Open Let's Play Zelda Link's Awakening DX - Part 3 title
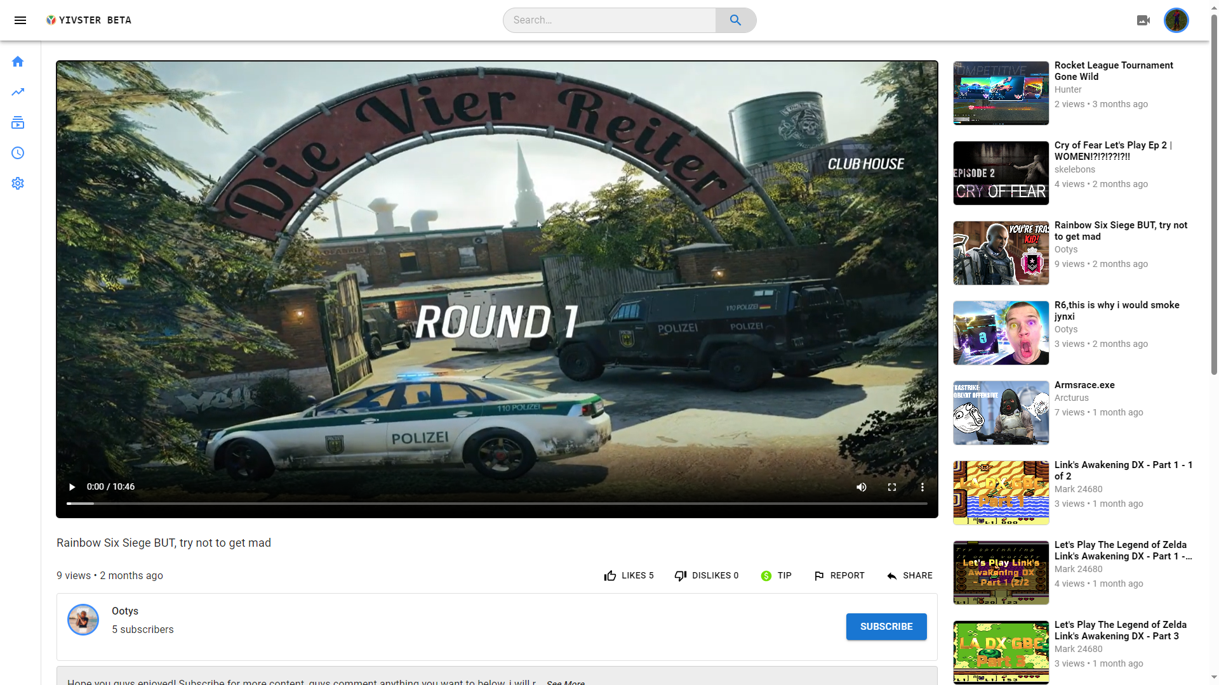The image size is (1219, 685). pyautogui.click(x=1120, y=630)
